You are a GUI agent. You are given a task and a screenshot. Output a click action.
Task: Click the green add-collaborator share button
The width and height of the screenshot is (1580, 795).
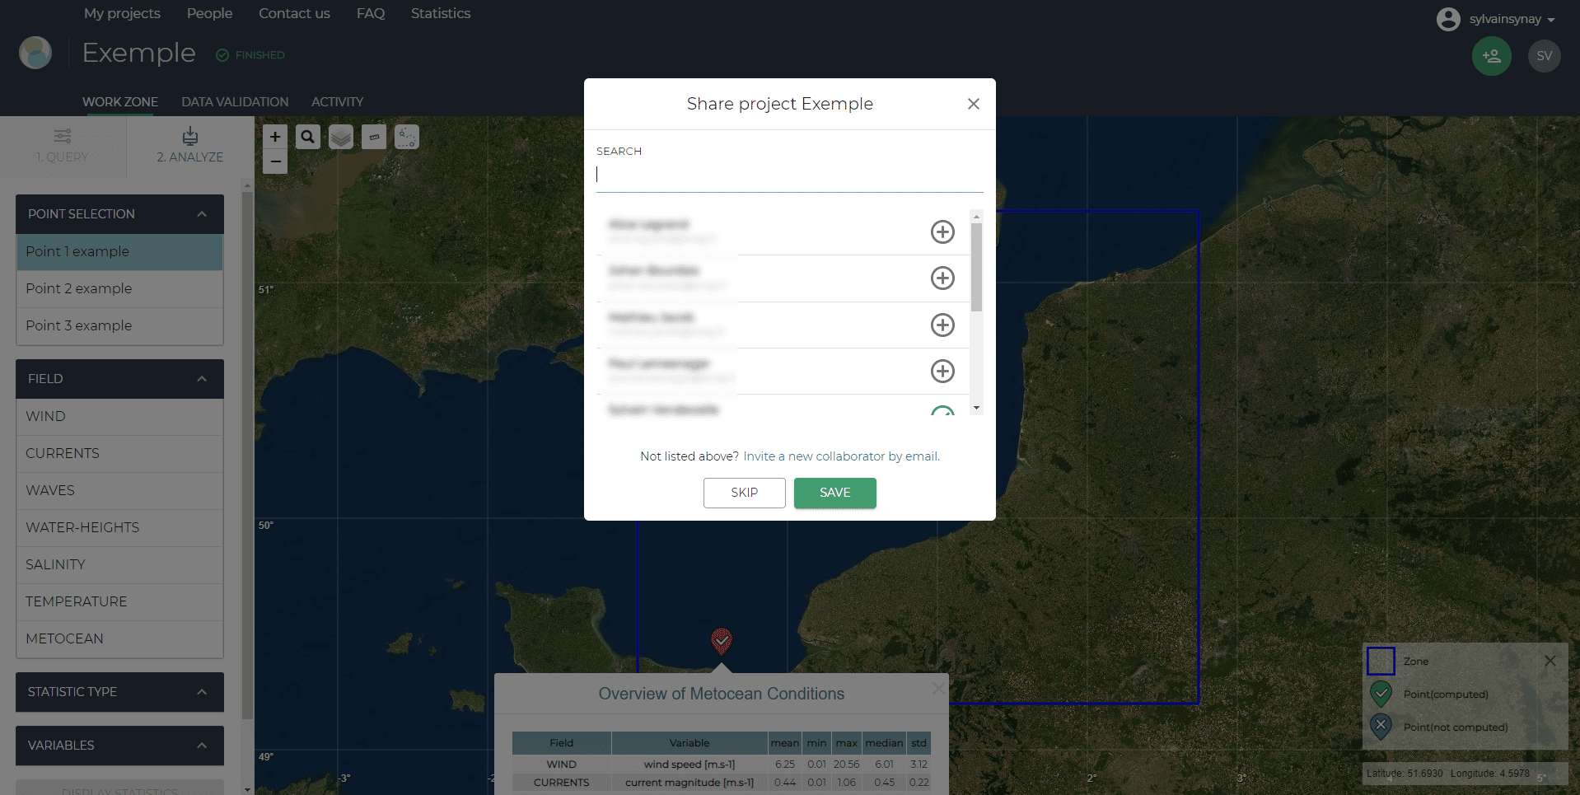tap(1492, 56)
